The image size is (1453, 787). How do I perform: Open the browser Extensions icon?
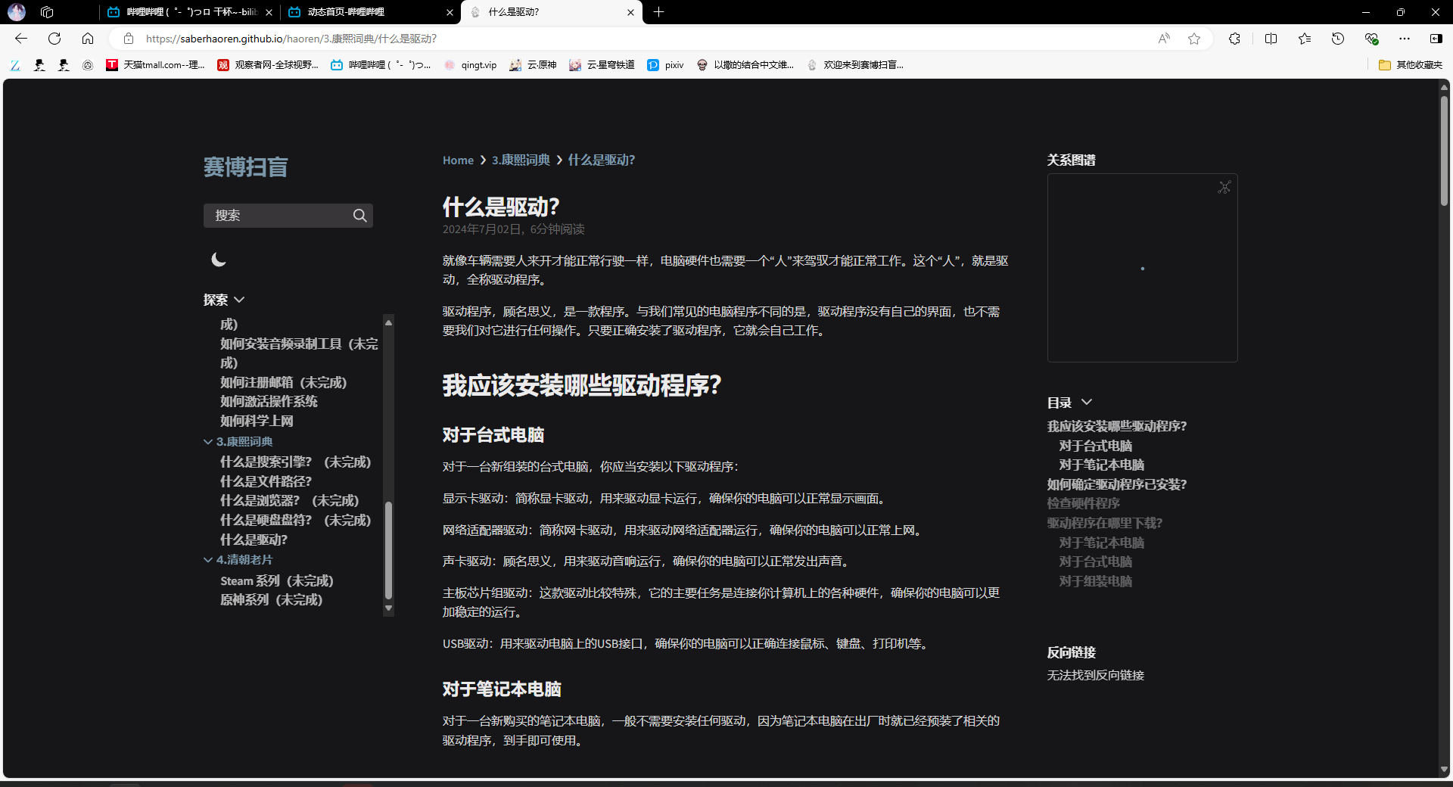click(x=1234, y=39)
